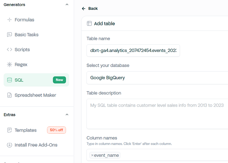
Task: Collapse the Generators section
Action: click(67, 5)
